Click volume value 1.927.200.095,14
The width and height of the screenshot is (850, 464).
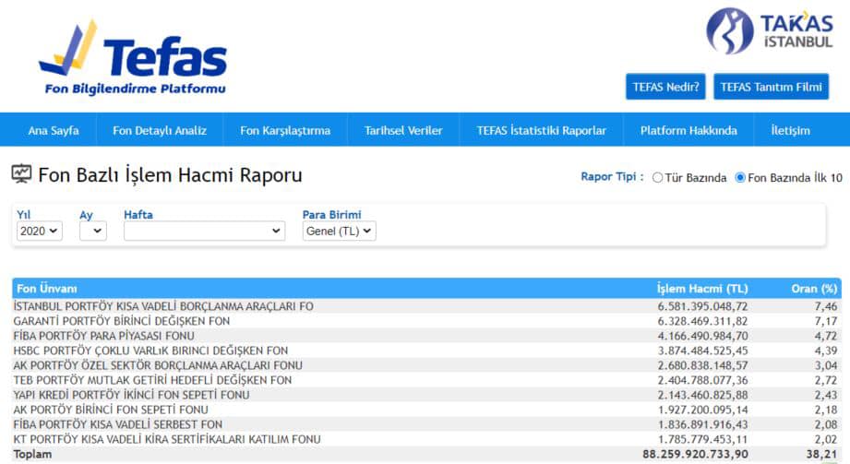click(x=702, y=410)
